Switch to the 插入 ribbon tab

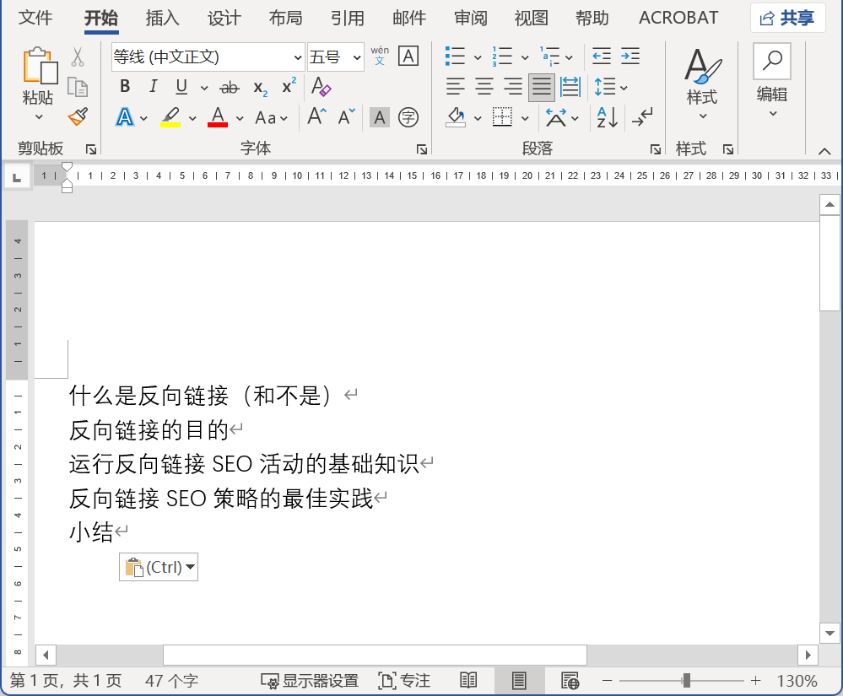pos(162,18)
